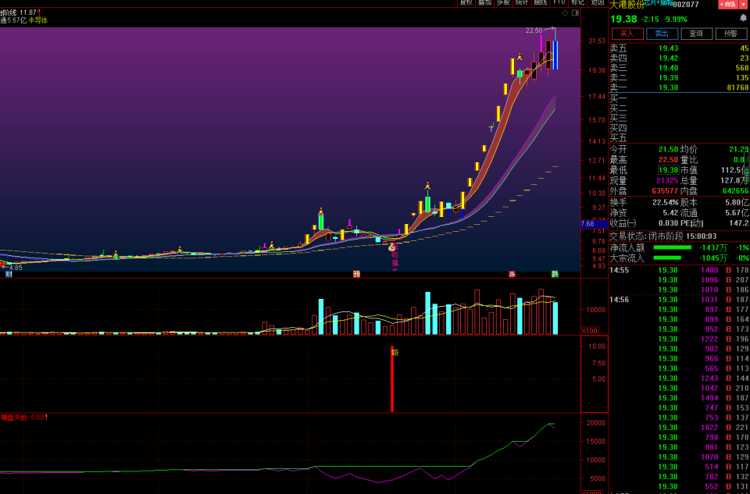Click the 14:55 timestamp in the tick list

620,270
